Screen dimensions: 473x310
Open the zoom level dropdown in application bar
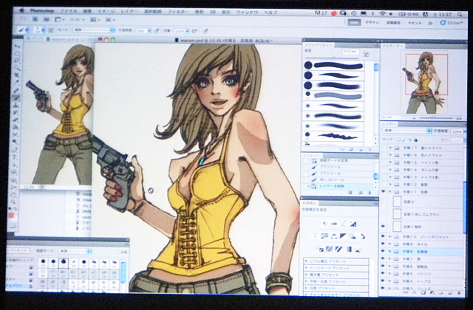click(x=77, y=20)
